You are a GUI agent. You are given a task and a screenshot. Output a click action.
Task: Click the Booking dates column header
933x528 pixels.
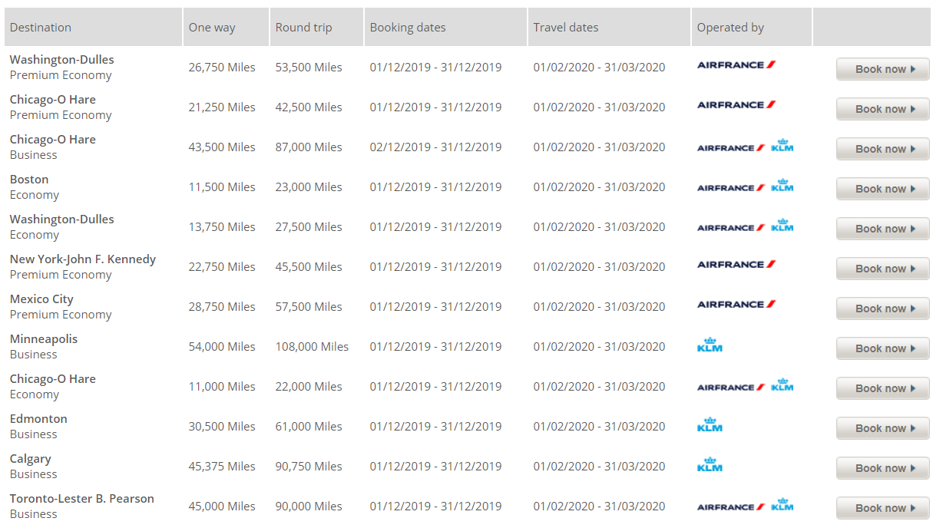point(408,28)
